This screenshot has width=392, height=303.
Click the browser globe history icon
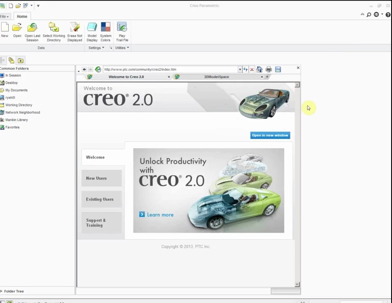click(98, 69)
